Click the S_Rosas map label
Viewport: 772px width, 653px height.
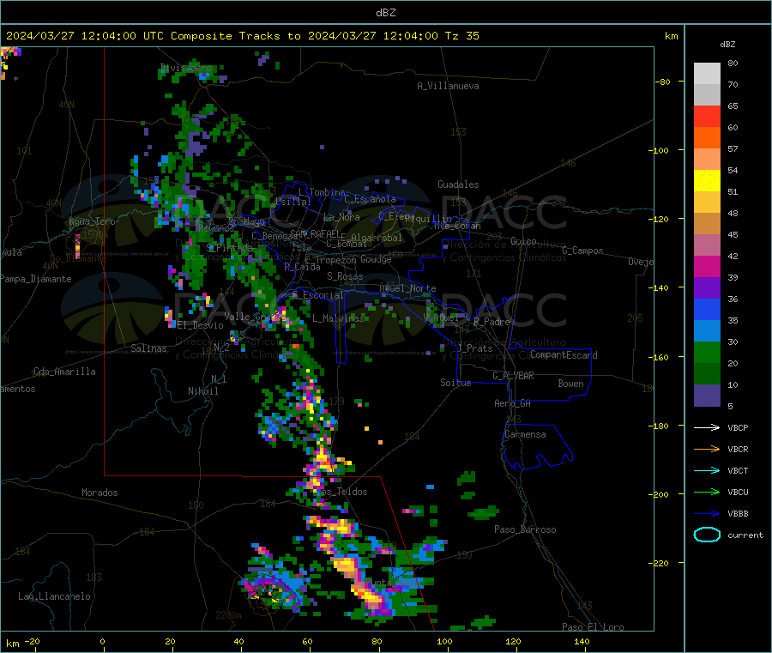345,276
